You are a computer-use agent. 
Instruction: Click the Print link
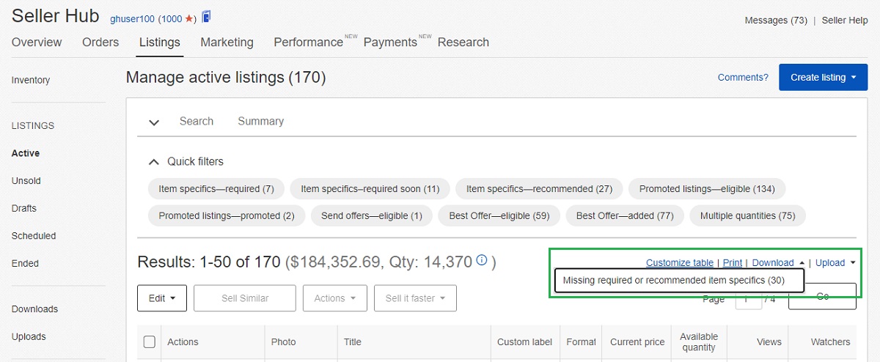(x=732, y=263)
